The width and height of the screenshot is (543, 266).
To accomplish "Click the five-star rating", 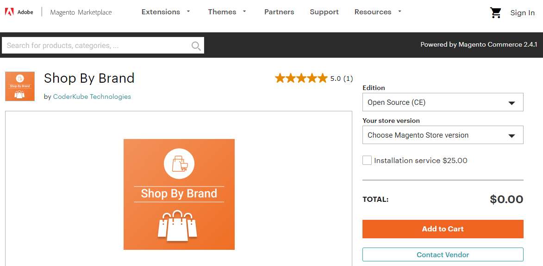I will click(x=301, y=79).
